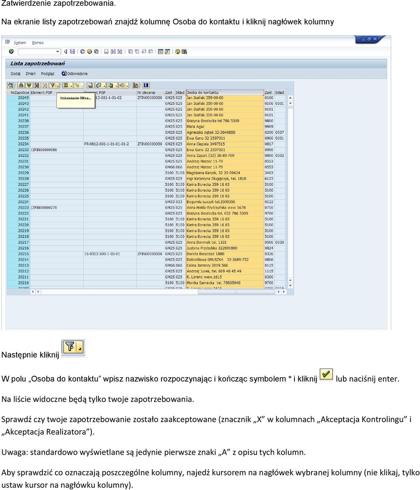Click the NrZapotrze column header

click(x=19, y=93)
